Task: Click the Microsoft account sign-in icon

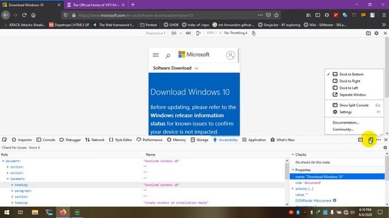Action: tap(230, 55)
